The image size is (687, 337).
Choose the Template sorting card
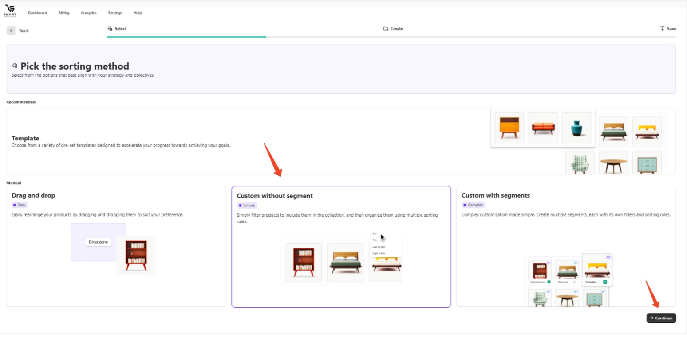pos(341,141)
